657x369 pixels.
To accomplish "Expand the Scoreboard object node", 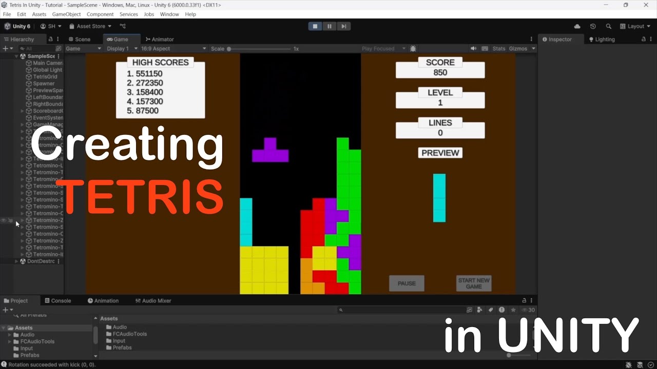I will click(22, 111).
